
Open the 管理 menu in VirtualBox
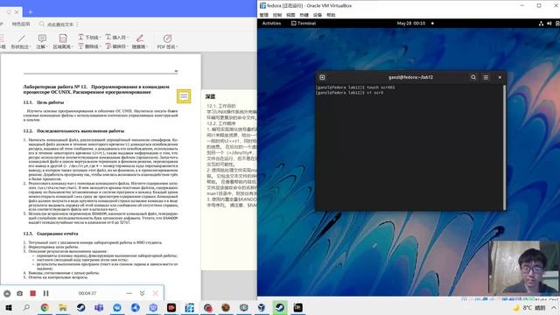264,15
